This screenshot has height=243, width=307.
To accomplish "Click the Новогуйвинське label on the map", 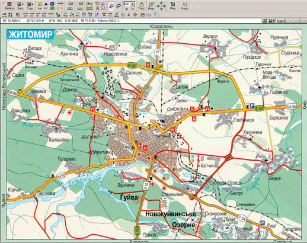I will point(171,214).
